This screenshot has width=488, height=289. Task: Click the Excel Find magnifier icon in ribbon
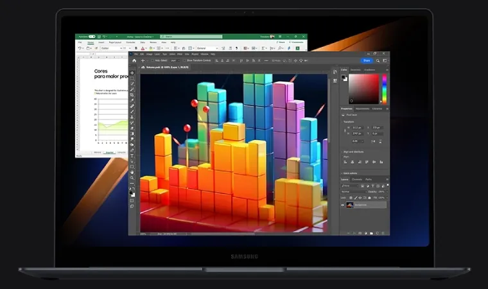point(280,48)
